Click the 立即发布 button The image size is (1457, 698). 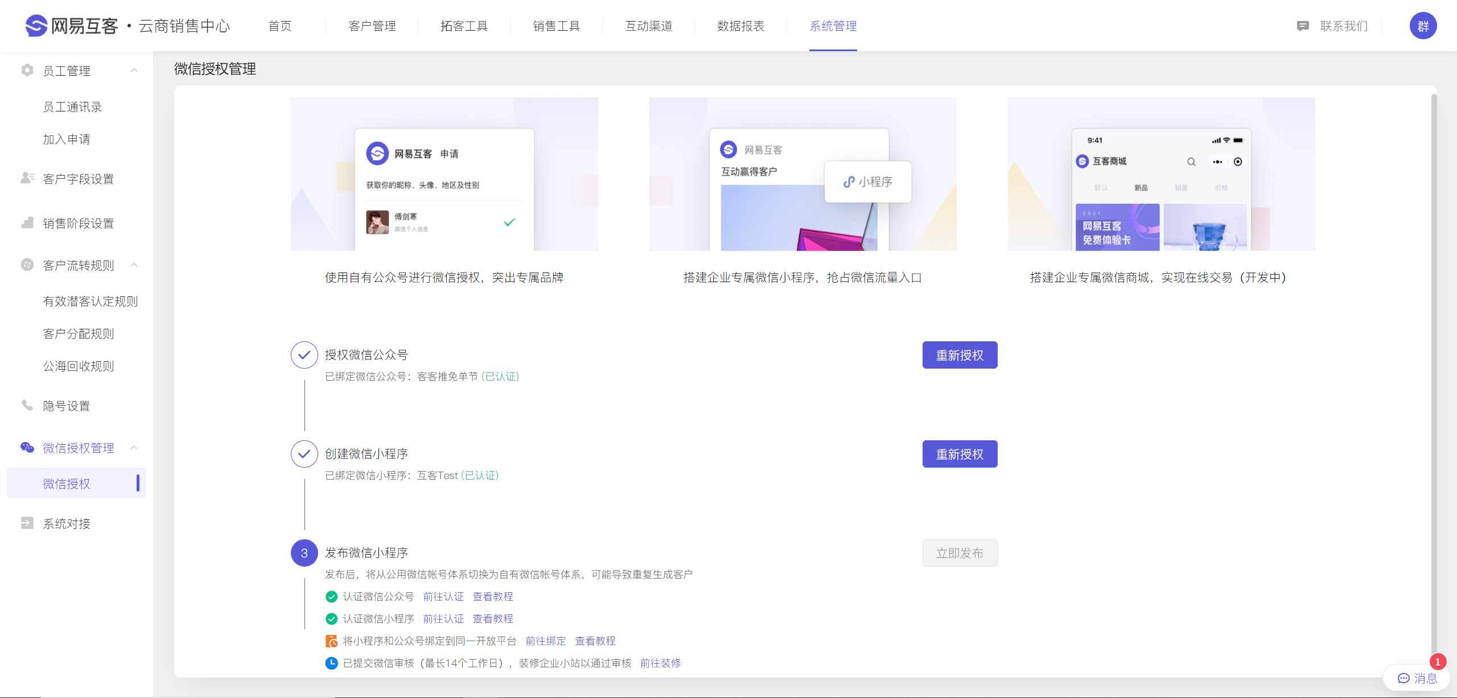click(960, 553)
